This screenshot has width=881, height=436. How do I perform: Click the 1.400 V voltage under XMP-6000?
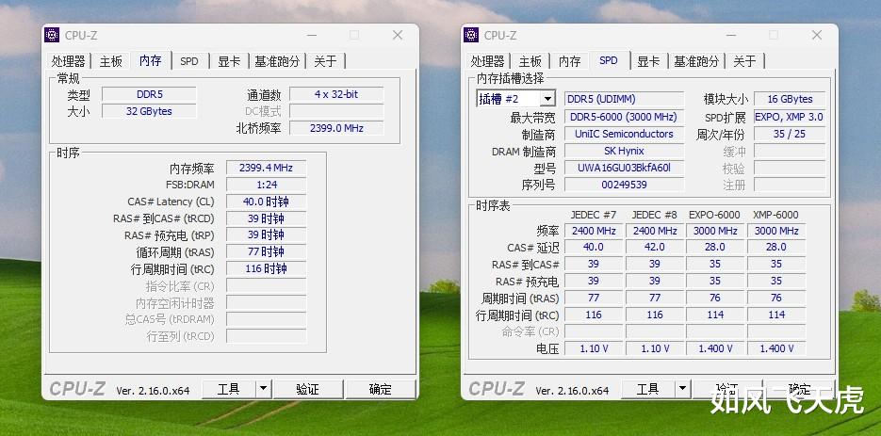click(776, 348)
